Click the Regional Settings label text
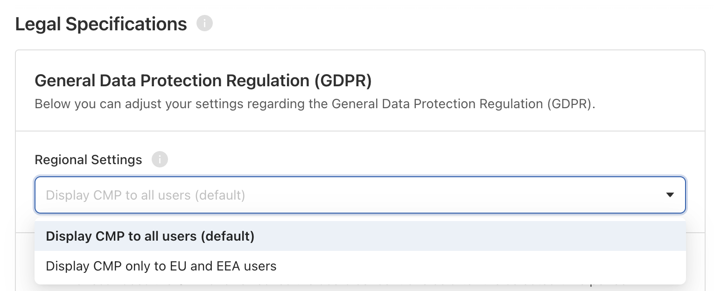This screenshot has width=714, height=291. tap(88, 159)
